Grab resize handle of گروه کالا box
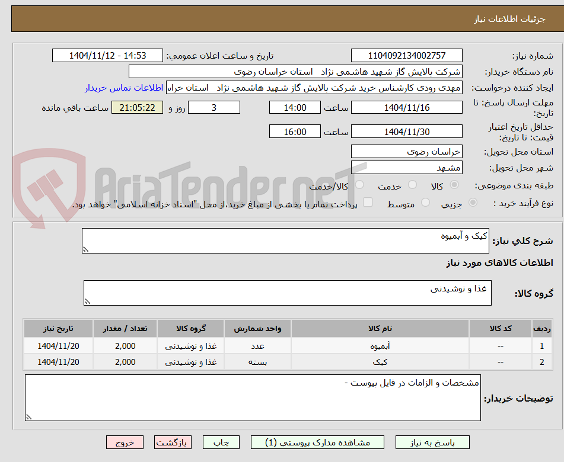564x462 pixels. [x=87, y=301]
